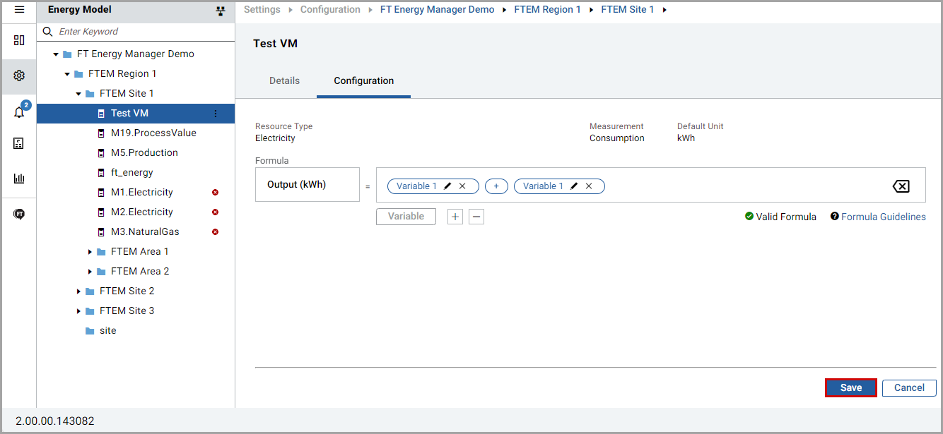
Task: Select M5.Production in the tree
Action: [144, 153]
